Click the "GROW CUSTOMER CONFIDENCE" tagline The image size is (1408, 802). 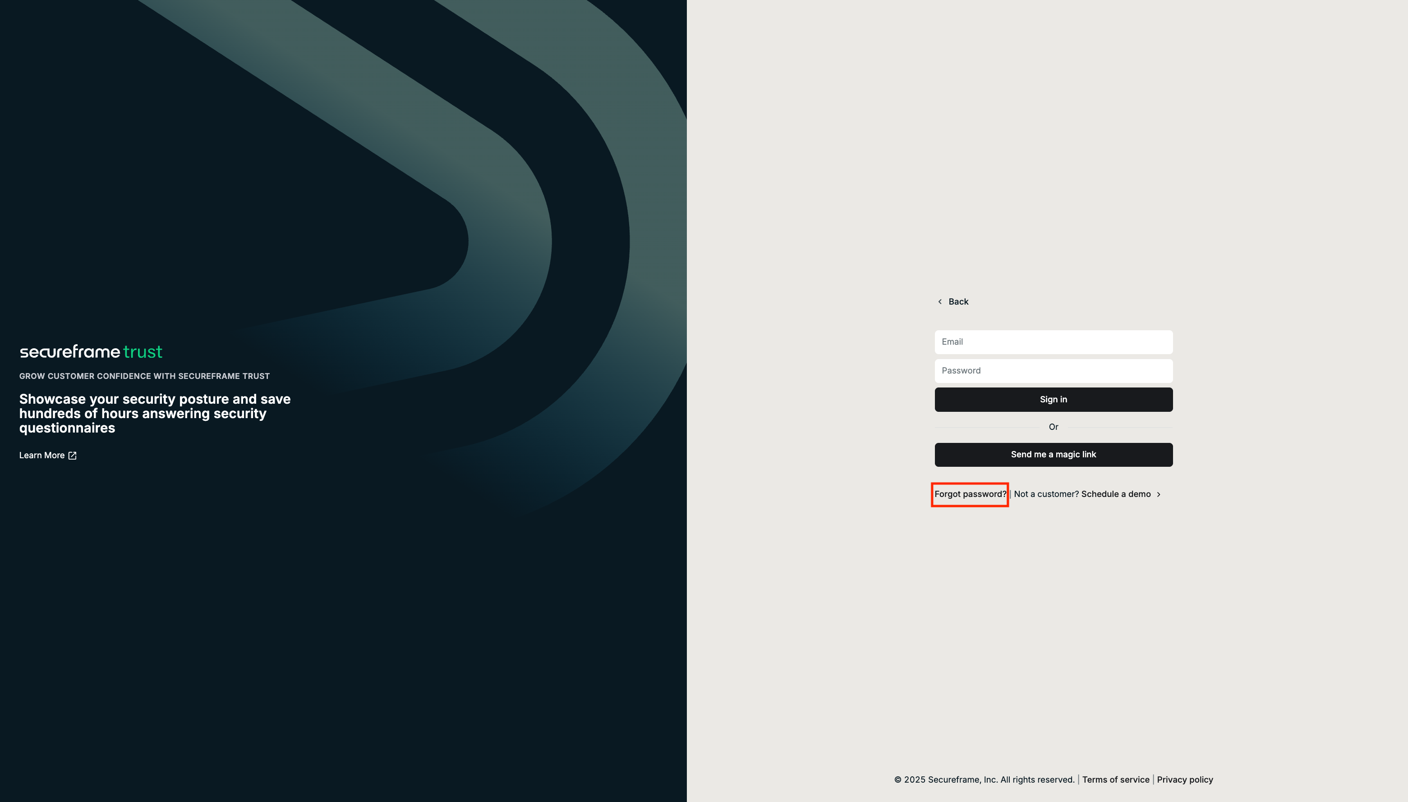point(144,376)
